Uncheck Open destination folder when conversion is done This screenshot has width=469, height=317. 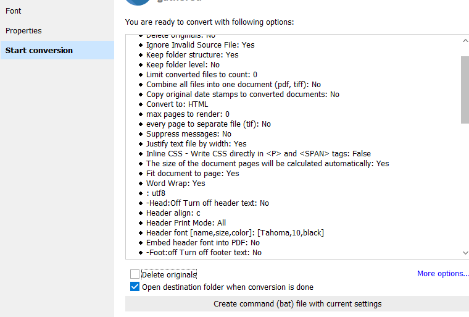[135, 287]
